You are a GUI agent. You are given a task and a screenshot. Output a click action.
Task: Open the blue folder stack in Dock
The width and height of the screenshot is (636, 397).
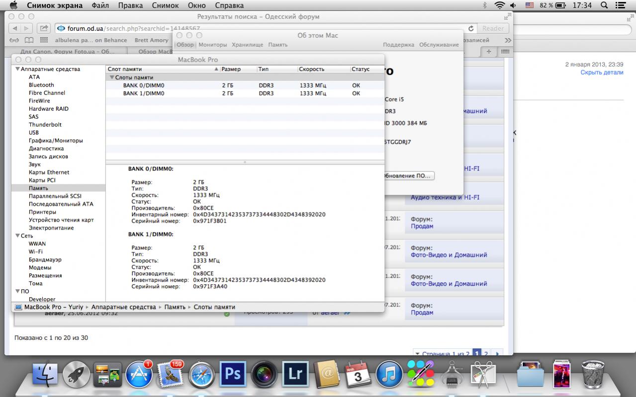click(x=530, y=375)
